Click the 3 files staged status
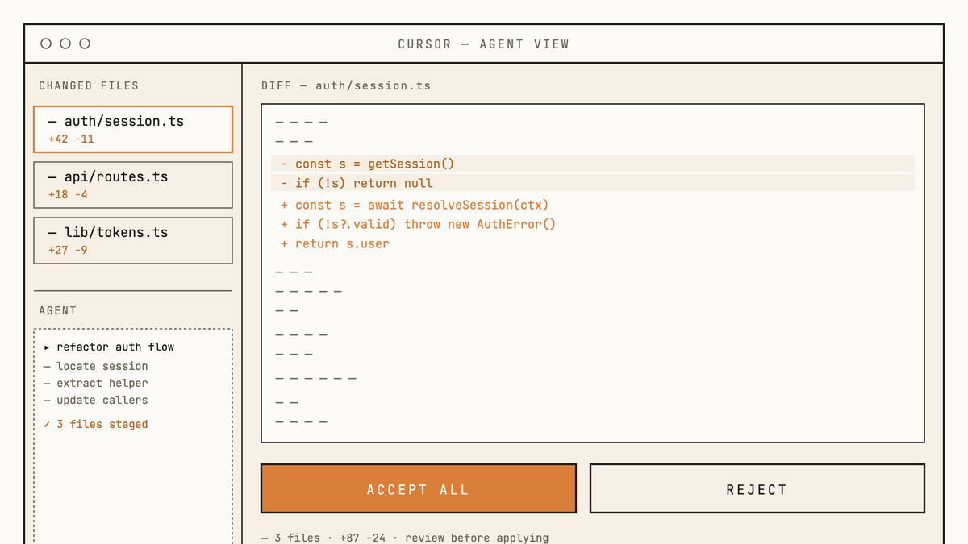Screen dimensions: 968x544 point(96,424)
